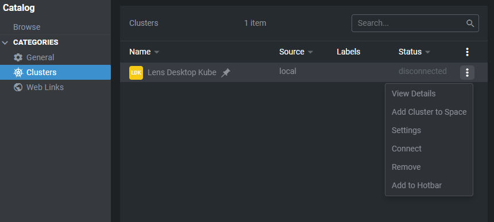Click the Status column header text
Viewport: 494px width, 222px height.
click(410, 52)
